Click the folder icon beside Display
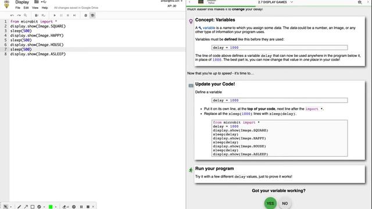This screenshot has width=372, height=209. [x=36, y=2]
